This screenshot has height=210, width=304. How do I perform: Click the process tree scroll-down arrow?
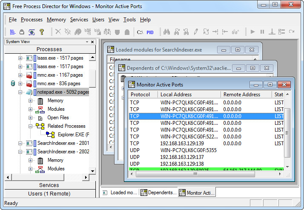pyautogui.click(x=92, y=171)
